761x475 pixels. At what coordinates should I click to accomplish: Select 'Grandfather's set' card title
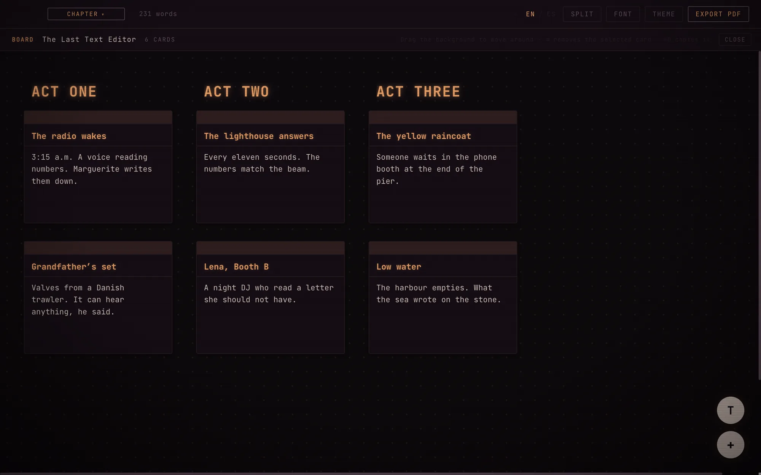(x=74, y=267)
